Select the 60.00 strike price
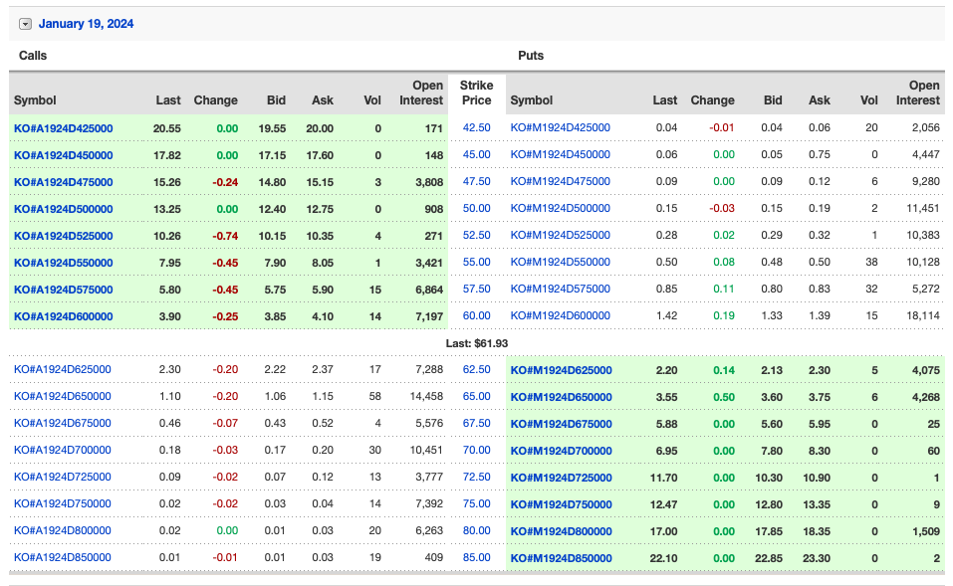953x586 pixels. (x=476, y=316)
